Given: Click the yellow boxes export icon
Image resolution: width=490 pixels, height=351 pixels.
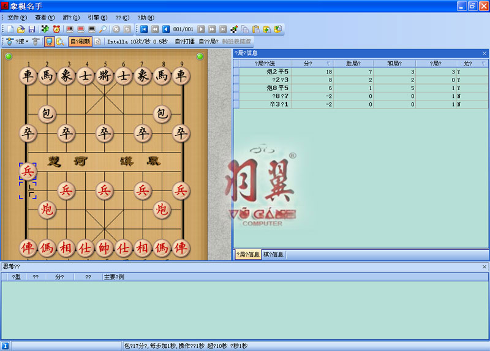Looking at the screenshot, I should pos(278,29).
